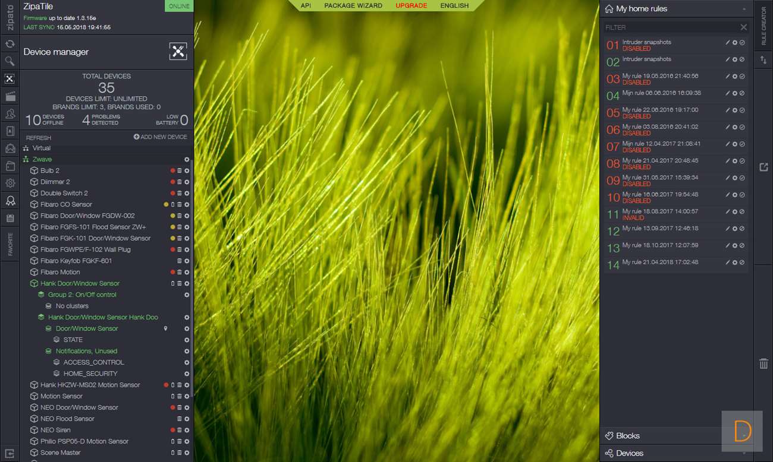Click Add New Device
773x462 pixels.
click(x=161, y=137)
